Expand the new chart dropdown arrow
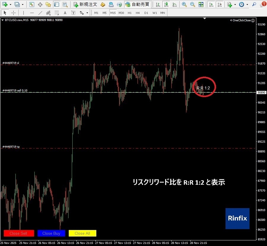Image resolution: width=267 pixels, height=246 pixels. pos(10,5)
